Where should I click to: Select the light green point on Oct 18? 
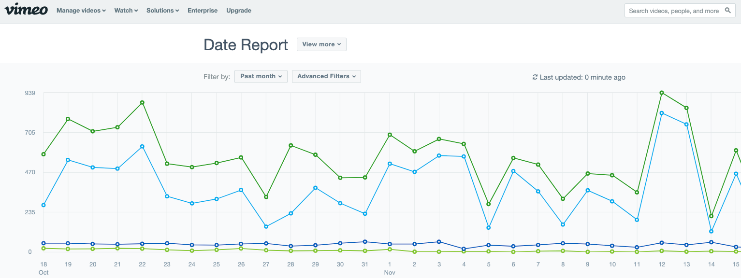pyautogui.click(x=44, y=248)
